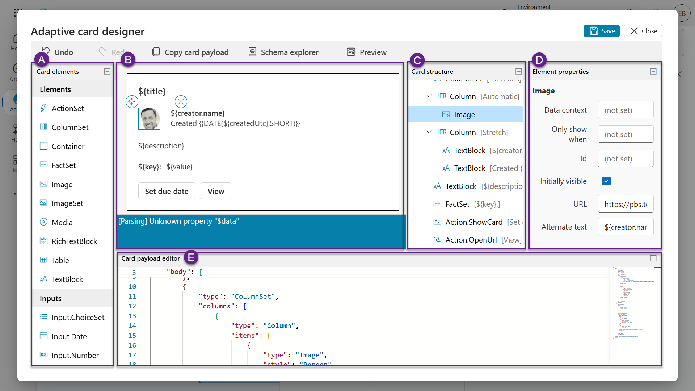Click the remove (X) handle on card image
The image size is (695, 391).
point(181,101)
